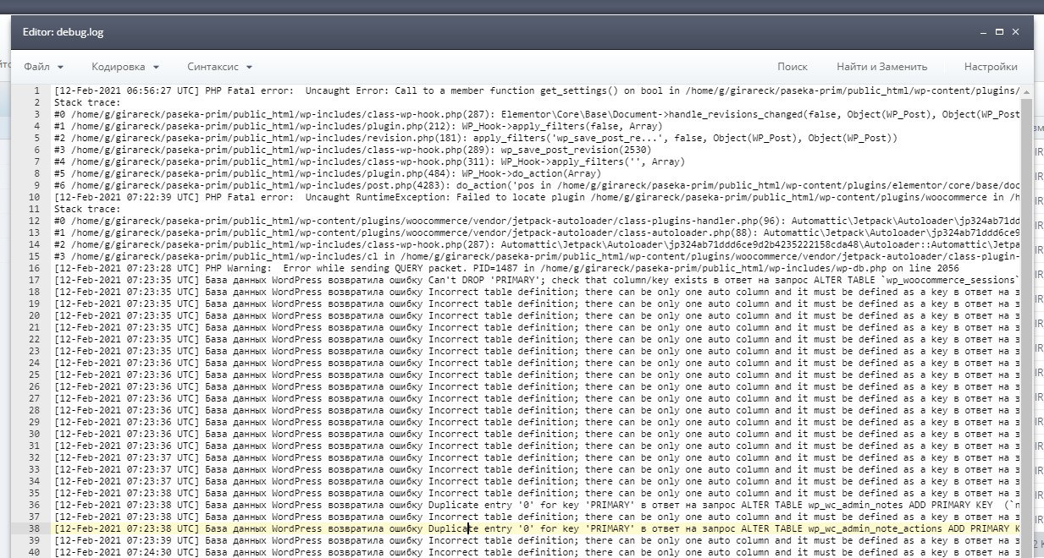1044x558 pixels.
Task: Click the second 'Stack trace:' on line 11
Action: coord(87,209)
